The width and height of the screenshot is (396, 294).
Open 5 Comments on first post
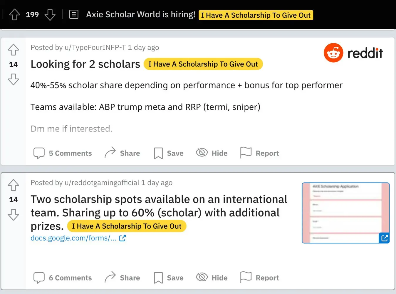pos(63,153)
